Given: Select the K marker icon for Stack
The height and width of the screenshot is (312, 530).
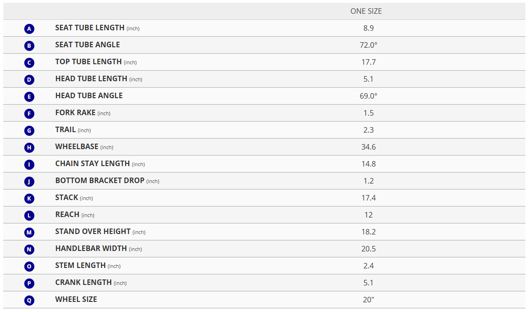Looking at the screenshot, I should [x=29, y=199].
